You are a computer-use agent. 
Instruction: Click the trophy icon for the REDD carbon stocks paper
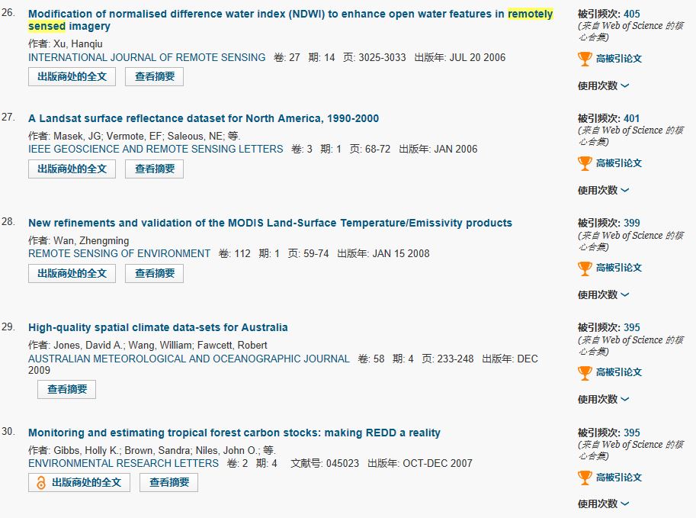[585, 478]
